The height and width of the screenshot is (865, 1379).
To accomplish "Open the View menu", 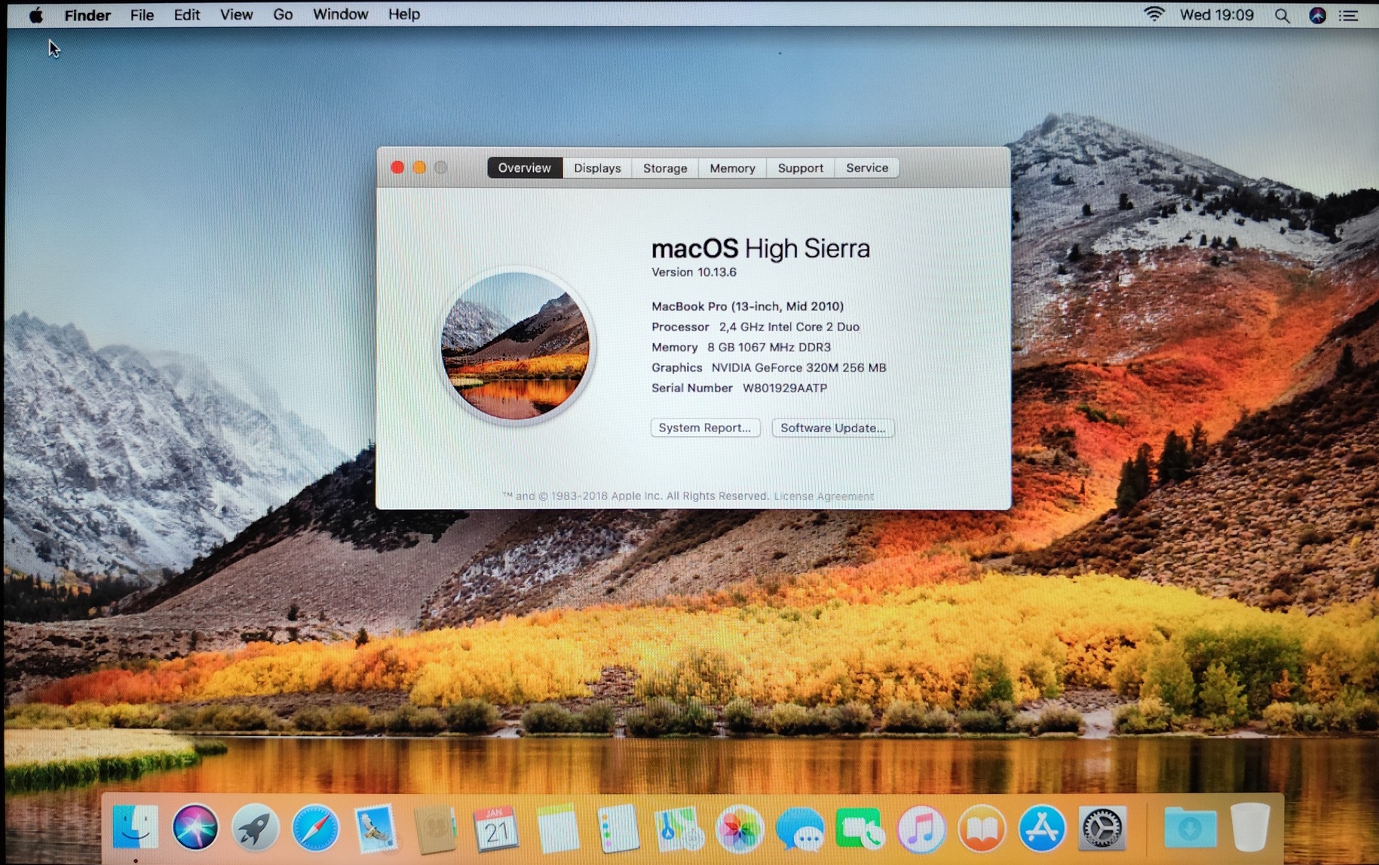I will coord(236,15).
